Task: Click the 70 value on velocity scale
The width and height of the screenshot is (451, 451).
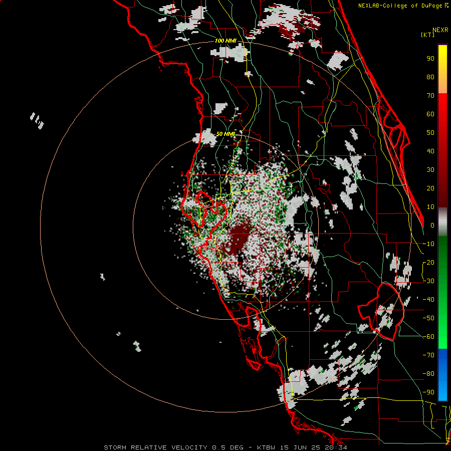Action: point(430,96)
